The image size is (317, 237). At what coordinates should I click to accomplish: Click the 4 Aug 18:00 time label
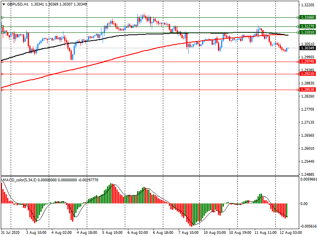click(87, 233)
